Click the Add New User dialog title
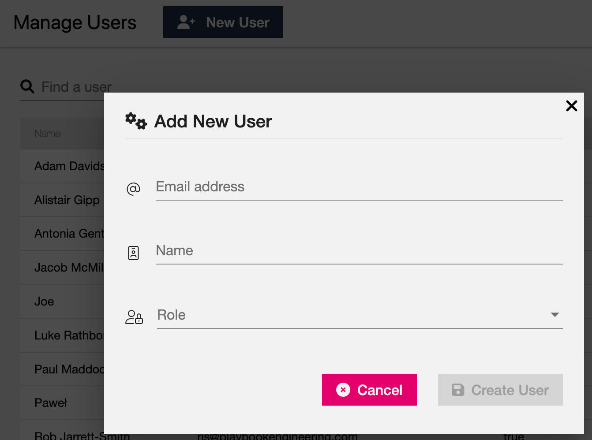Screen dimensions: 592x440 213,121
